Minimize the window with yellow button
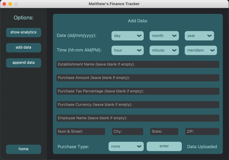This screenshot has height=160, width=229. coord(10,4)
